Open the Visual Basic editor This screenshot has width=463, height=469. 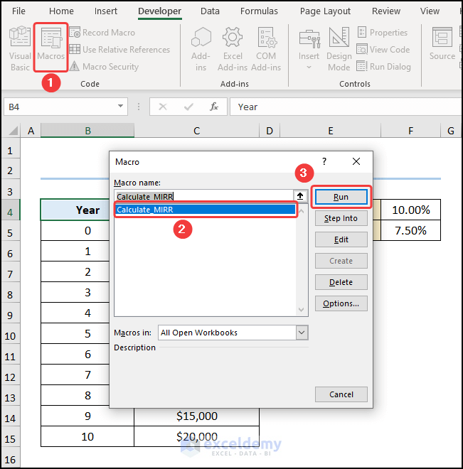coord(20,49)
